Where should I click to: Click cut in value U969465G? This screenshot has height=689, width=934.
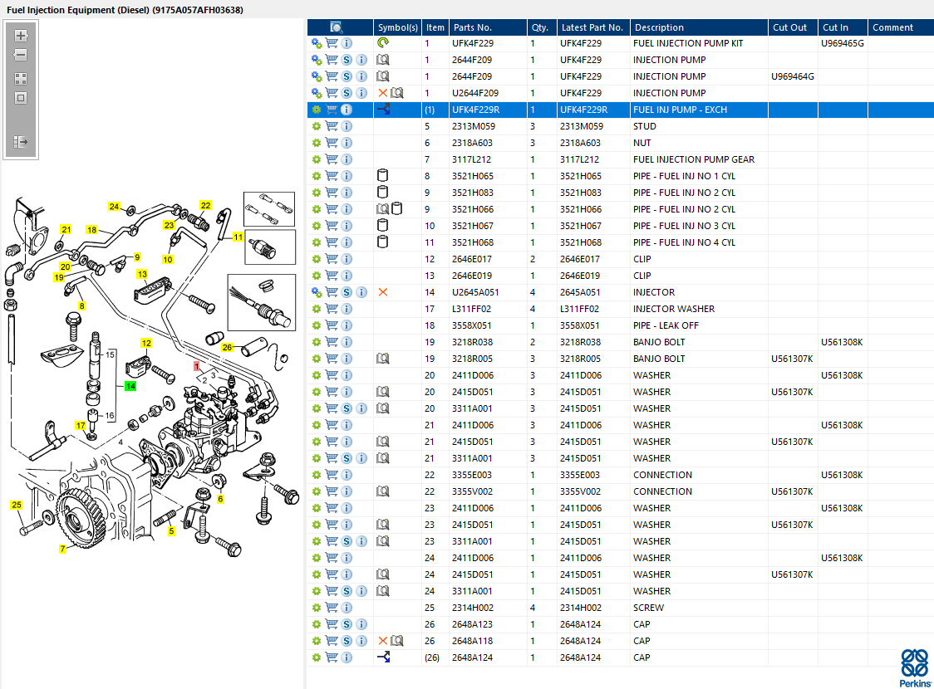pos(843,43)
